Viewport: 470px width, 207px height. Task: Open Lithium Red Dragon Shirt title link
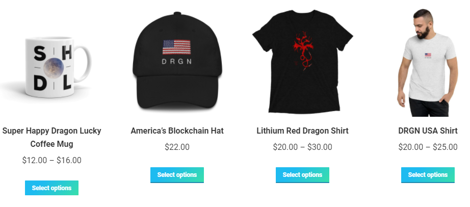click(302, 131)
